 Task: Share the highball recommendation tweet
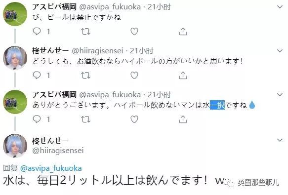pyautogui.click(x=183, y=75)
